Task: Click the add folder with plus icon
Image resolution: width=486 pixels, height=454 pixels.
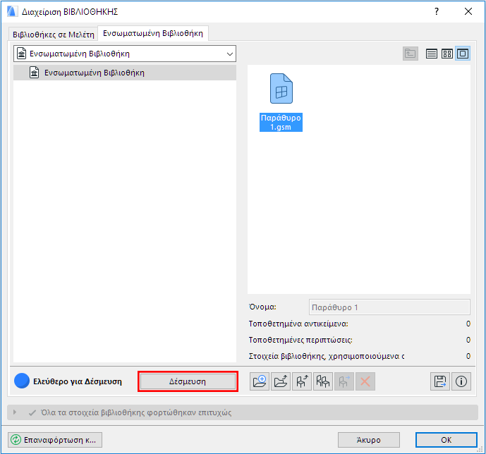Action: (260, 381)
